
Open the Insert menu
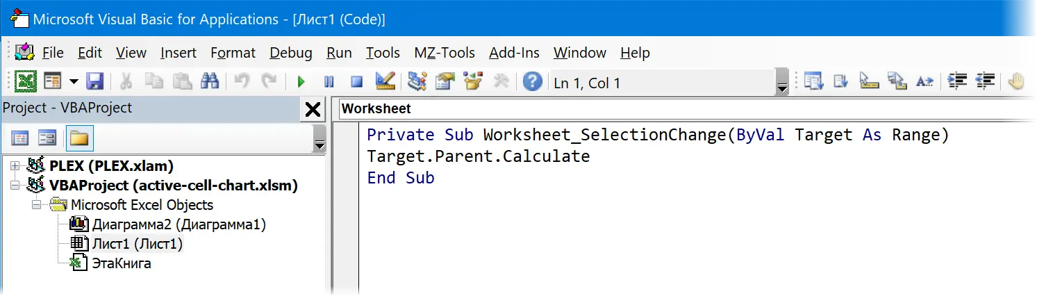coord(179,53)
